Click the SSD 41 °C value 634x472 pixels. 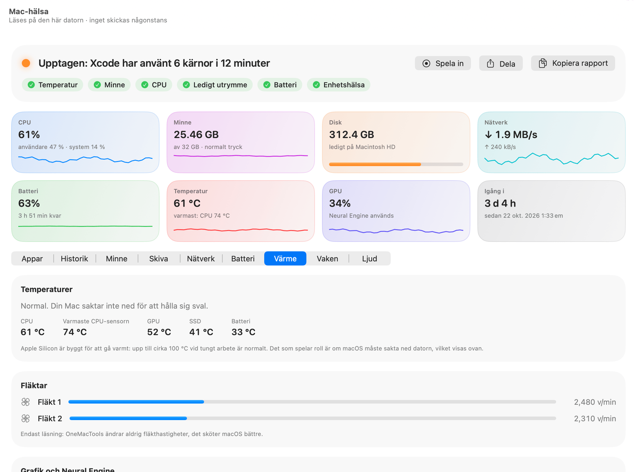click(x=201, y=332)
